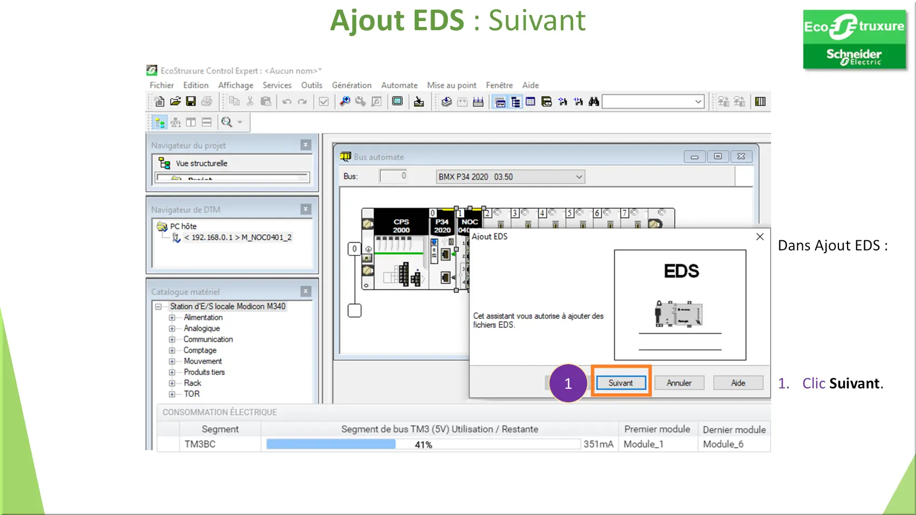
Task: Expand the Alimentation tree node
Action: [172, 317]
